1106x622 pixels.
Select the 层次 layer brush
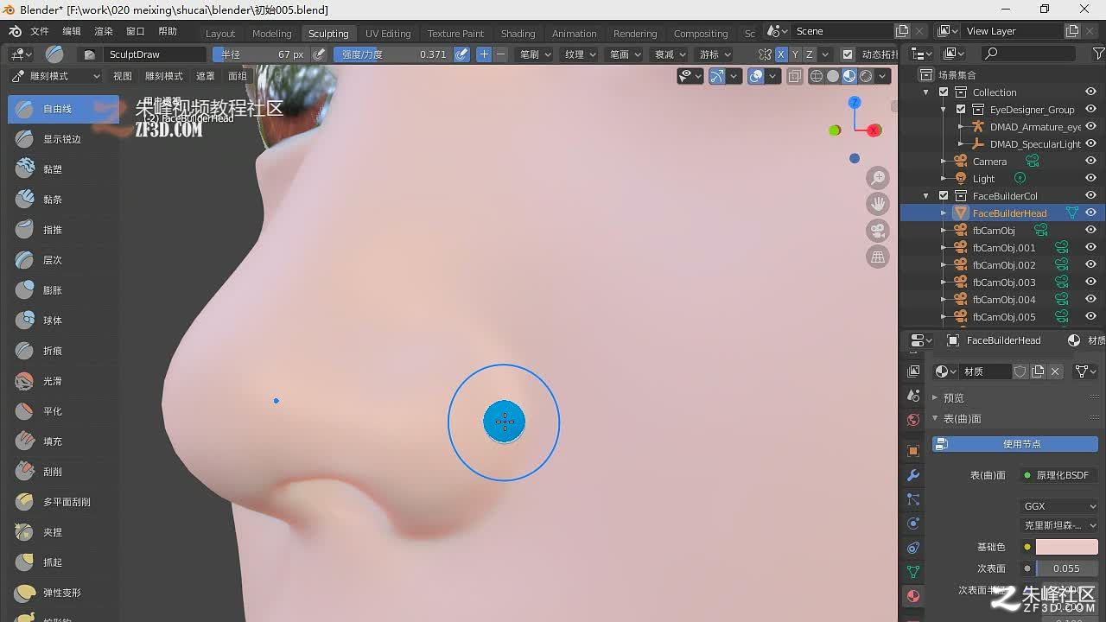point(63,260)
